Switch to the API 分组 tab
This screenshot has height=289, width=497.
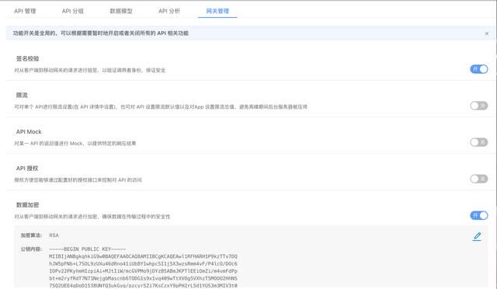[72, 11]
